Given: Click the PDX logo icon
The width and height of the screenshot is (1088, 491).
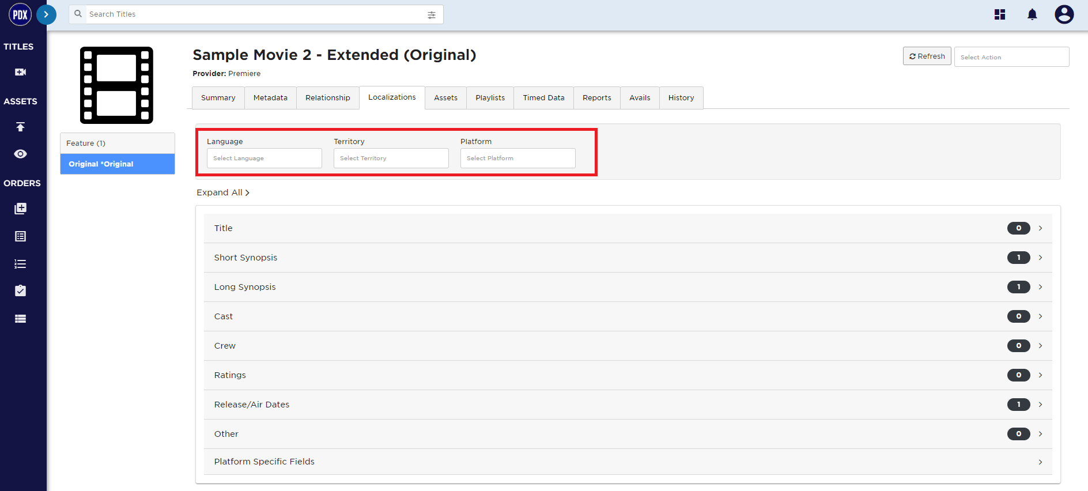Looking at the screenshot, I should tap(20, 14).
